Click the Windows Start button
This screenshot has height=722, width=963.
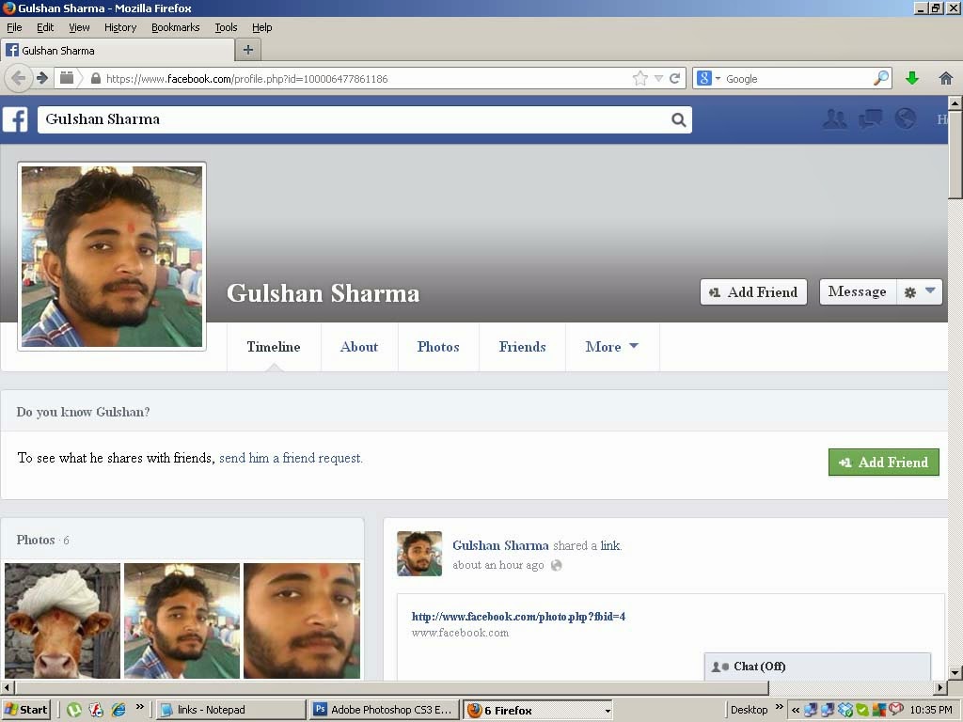[25, 710]
